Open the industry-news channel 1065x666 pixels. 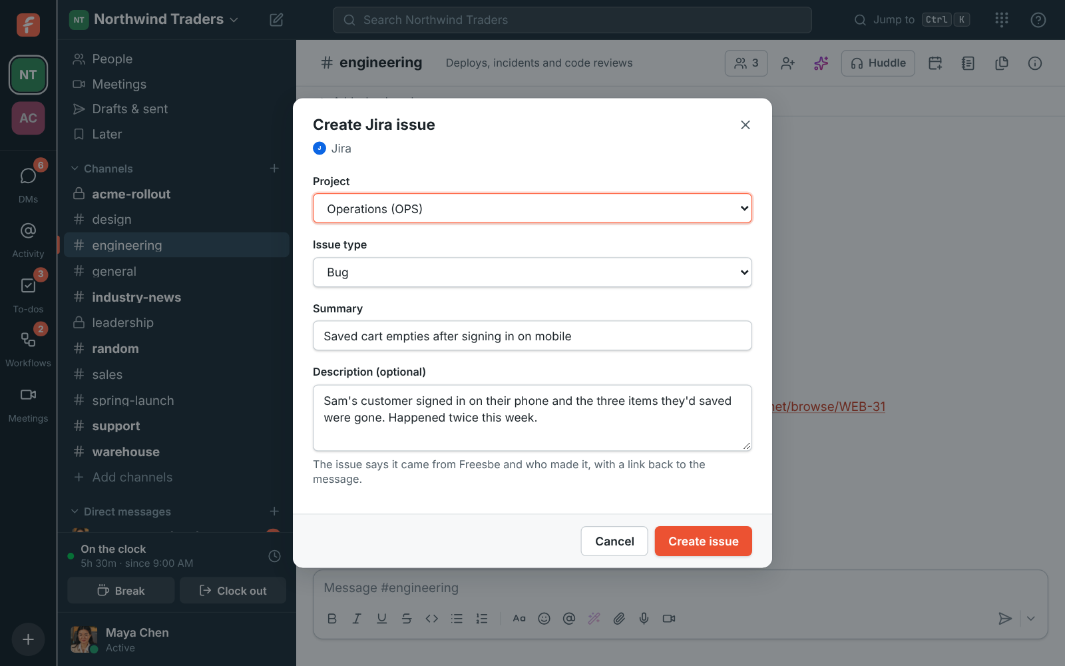176,297
